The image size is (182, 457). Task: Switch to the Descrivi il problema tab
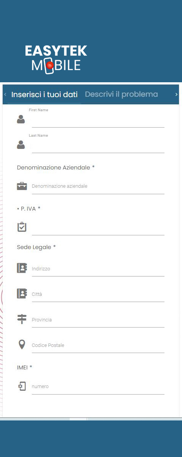pyautogui.click(x=121, y=94)
